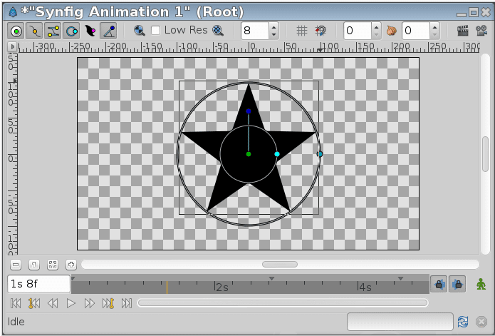Screen dimensions: 495x336
Task: Click the refresh render icon
Action: click(463, 322)
